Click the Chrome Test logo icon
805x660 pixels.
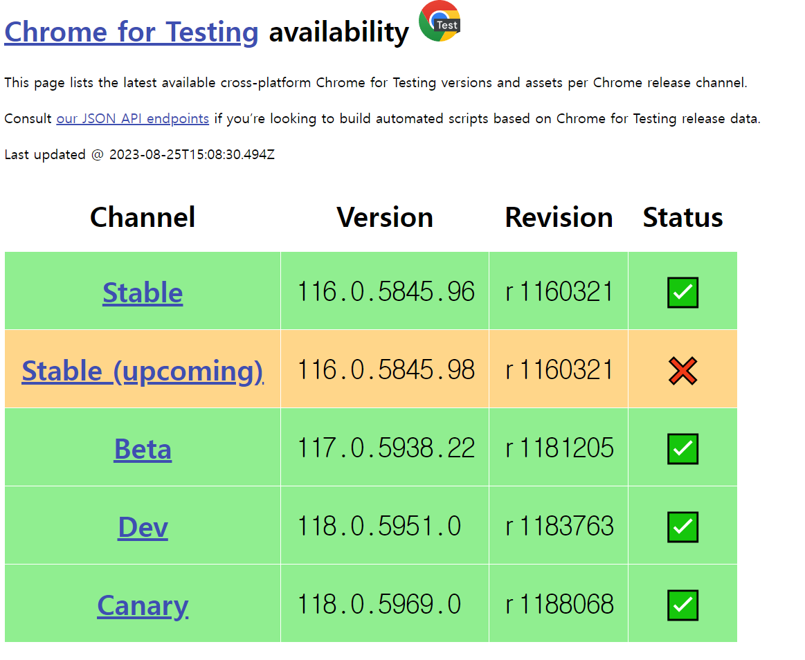(440, 21)
